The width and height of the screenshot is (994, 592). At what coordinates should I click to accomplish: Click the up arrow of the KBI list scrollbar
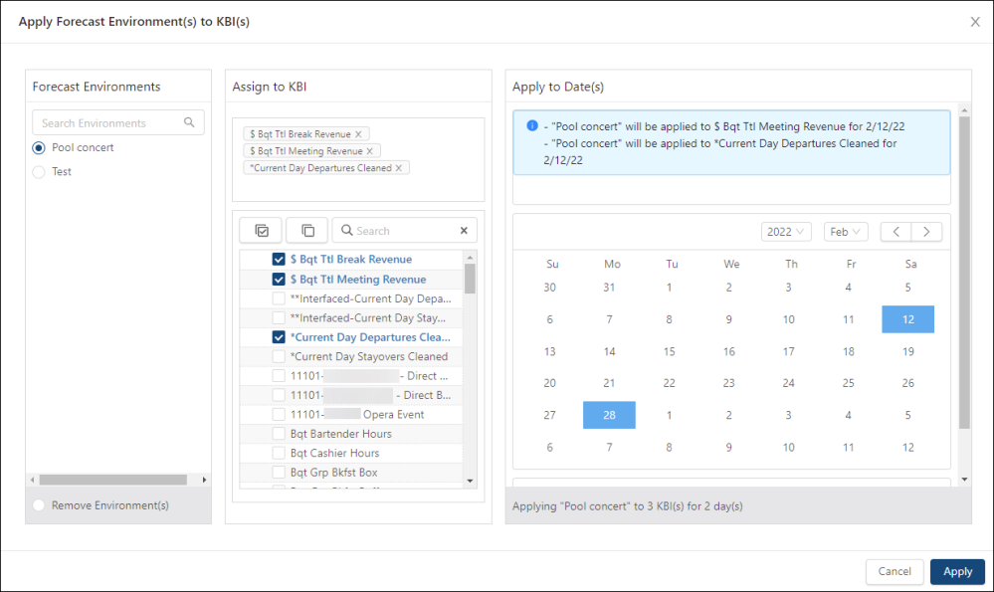[x=470, y=258]
